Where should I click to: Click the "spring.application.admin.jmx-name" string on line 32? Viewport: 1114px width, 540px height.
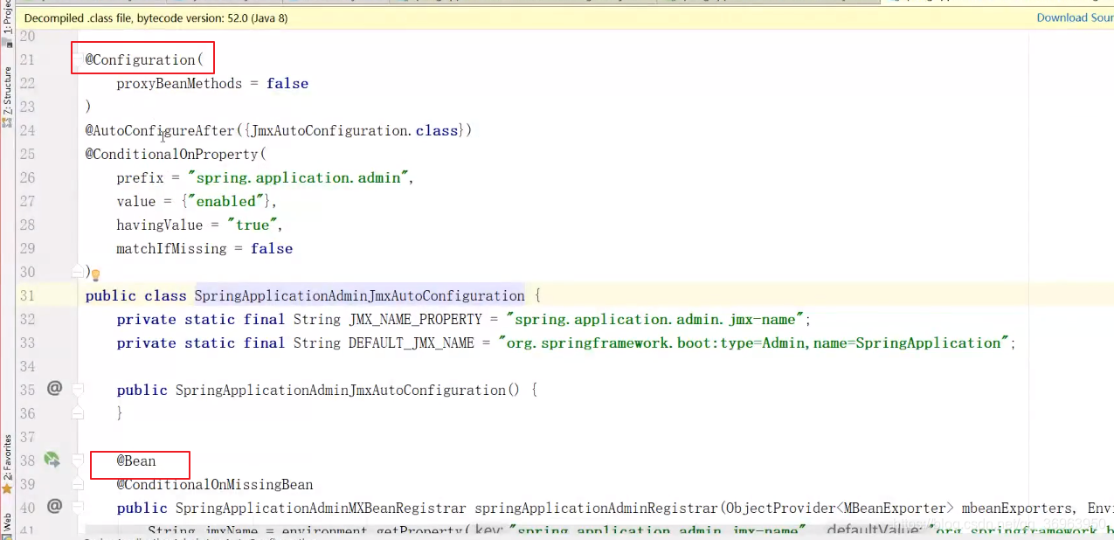pos(654,319)
